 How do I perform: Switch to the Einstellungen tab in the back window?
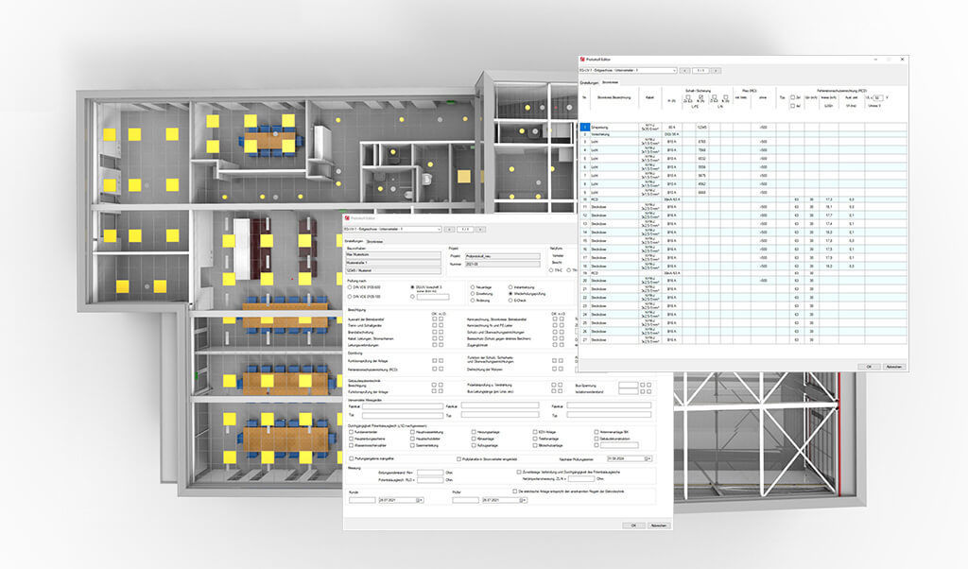coord(590,80)
